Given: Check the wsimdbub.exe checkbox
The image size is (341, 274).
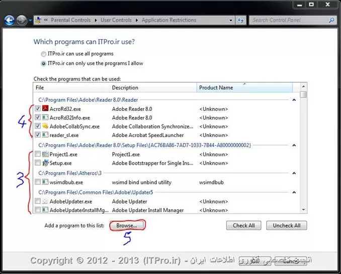Looking at the screenshot, I should pyautogui.click(x=38, y=182).
